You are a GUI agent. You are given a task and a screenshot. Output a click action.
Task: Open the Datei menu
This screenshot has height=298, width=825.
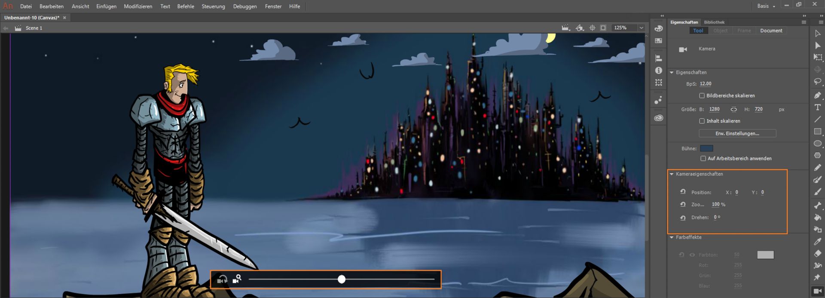point(26,6)
